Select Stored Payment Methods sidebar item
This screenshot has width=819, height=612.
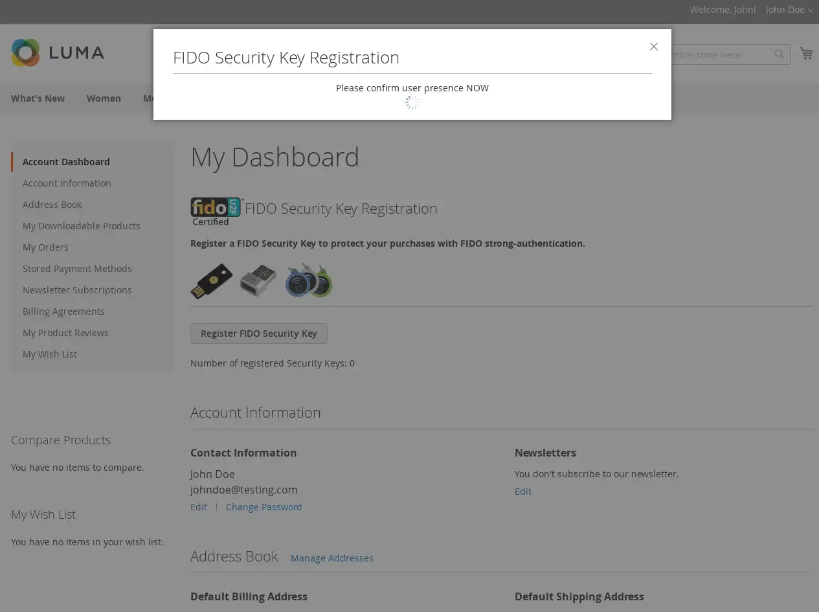77,269
